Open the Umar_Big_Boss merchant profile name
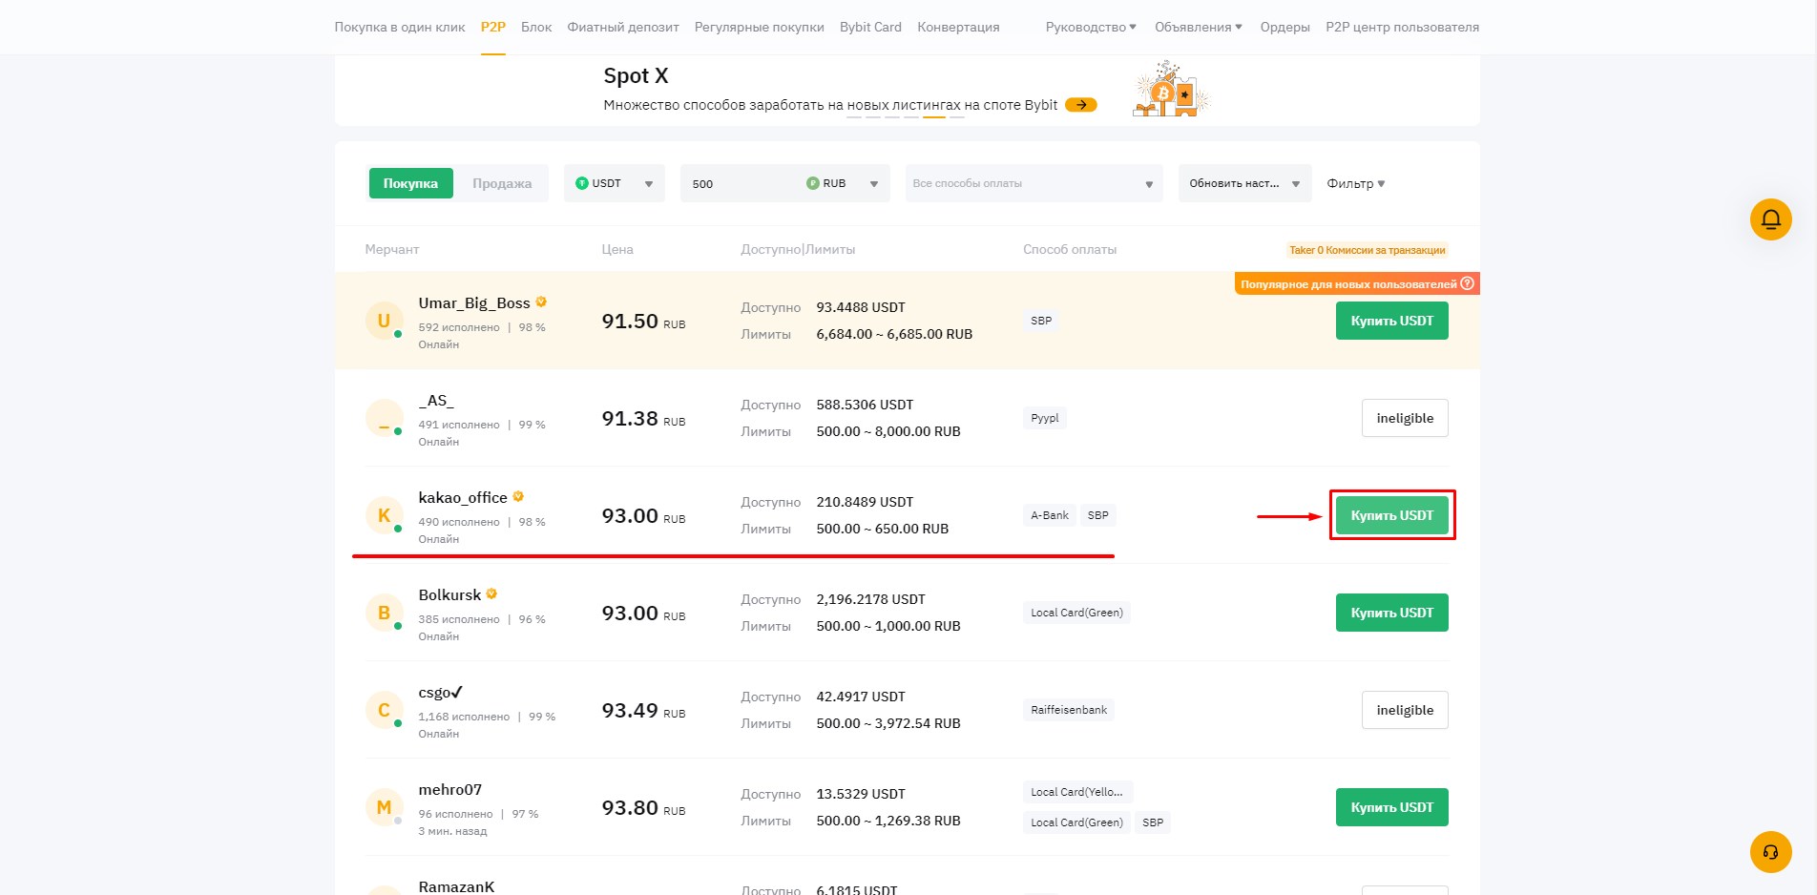This screenshot has width=1817, height=895. click(474, 302)
